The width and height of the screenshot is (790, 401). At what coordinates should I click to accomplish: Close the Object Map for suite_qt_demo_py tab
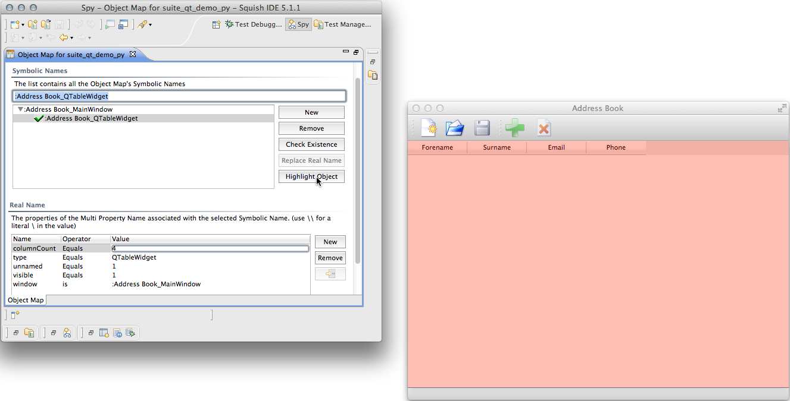point(133,54)
